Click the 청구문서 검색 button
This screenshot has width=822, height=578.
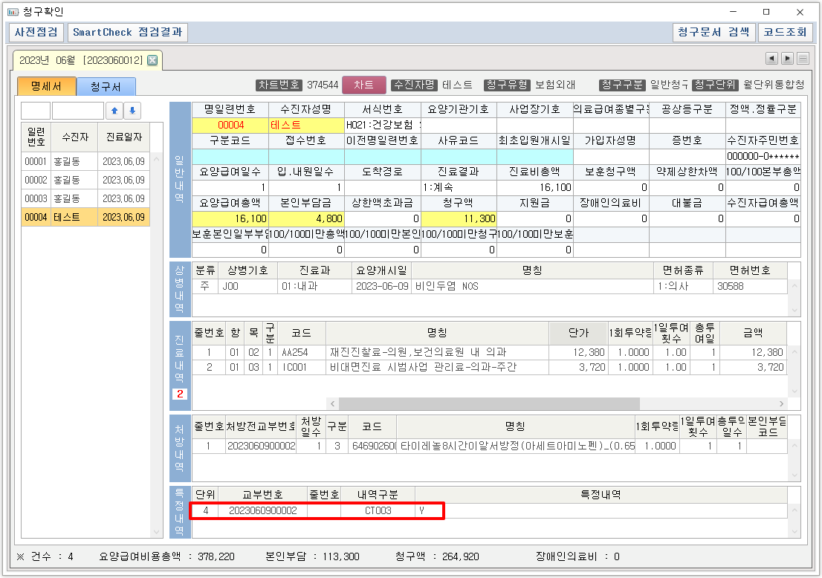[x=713, y=33]
